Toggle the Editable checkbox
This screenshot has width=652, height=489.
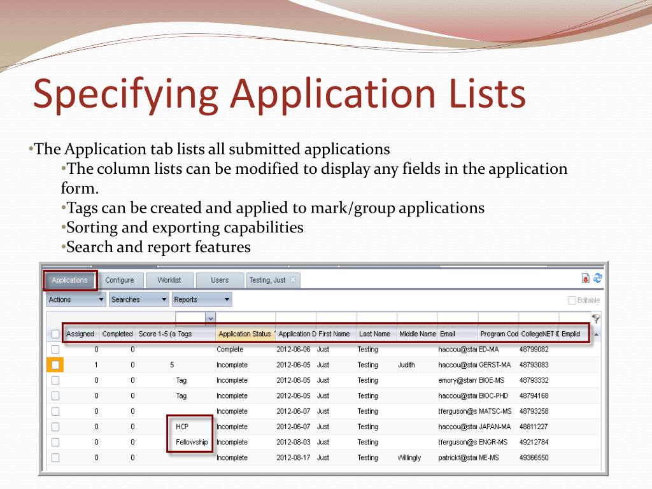coord(572,301)
